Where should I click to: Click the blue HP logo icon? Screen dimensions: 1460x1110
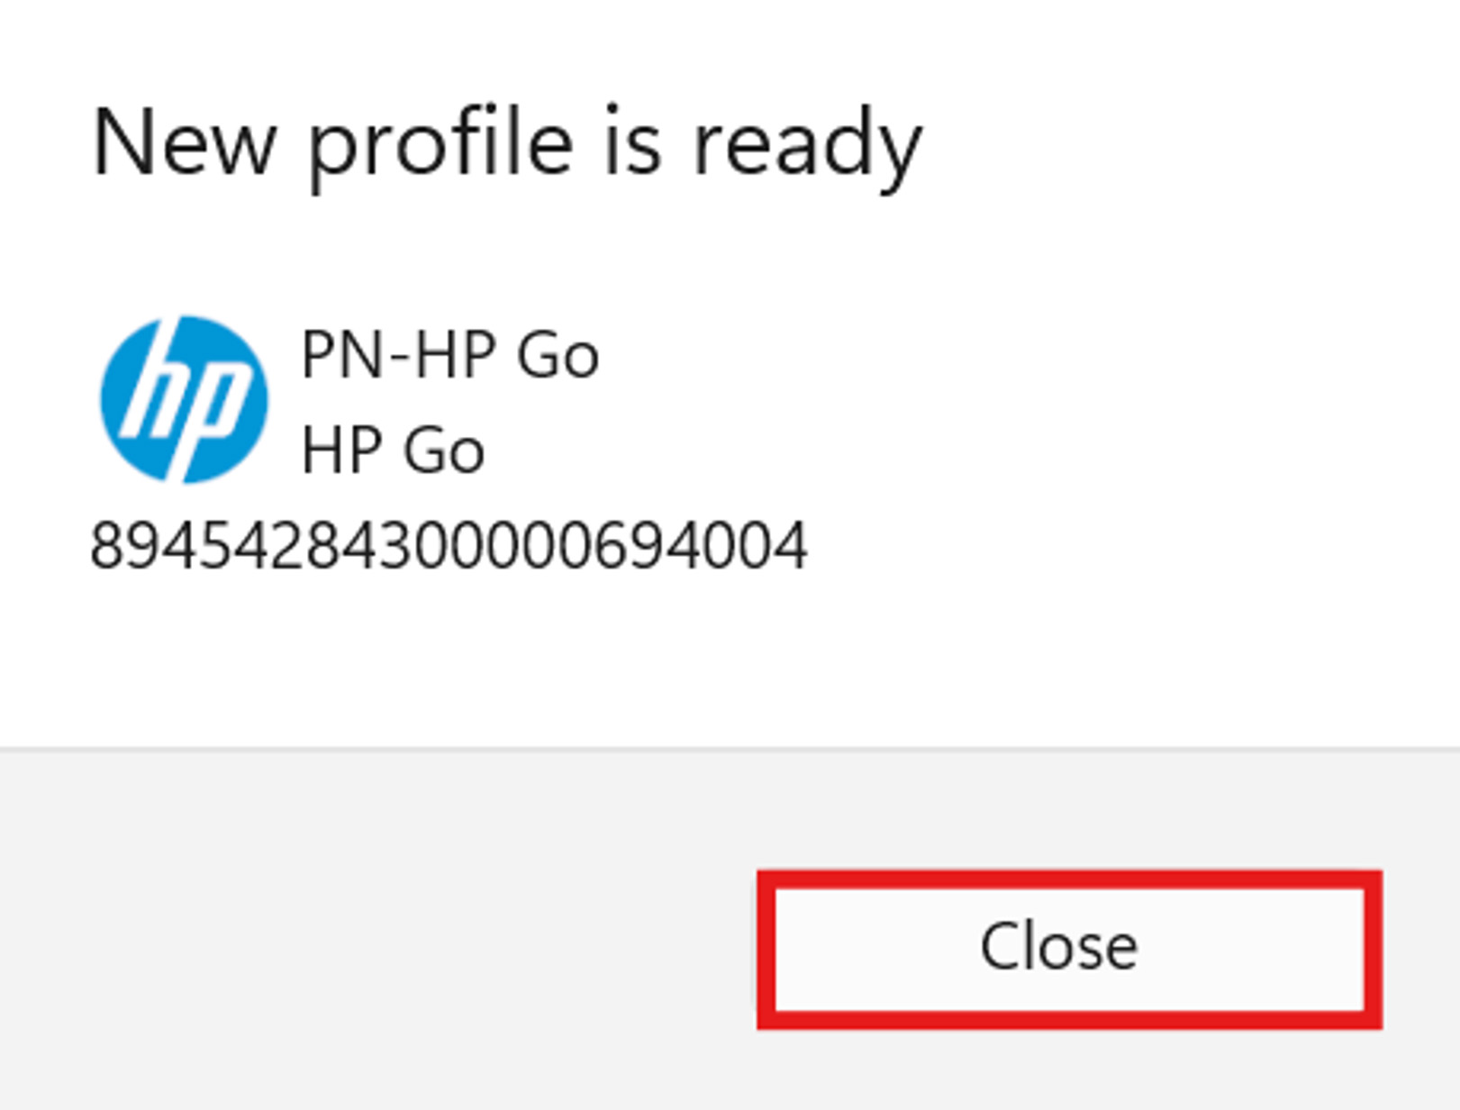(184, 399)
